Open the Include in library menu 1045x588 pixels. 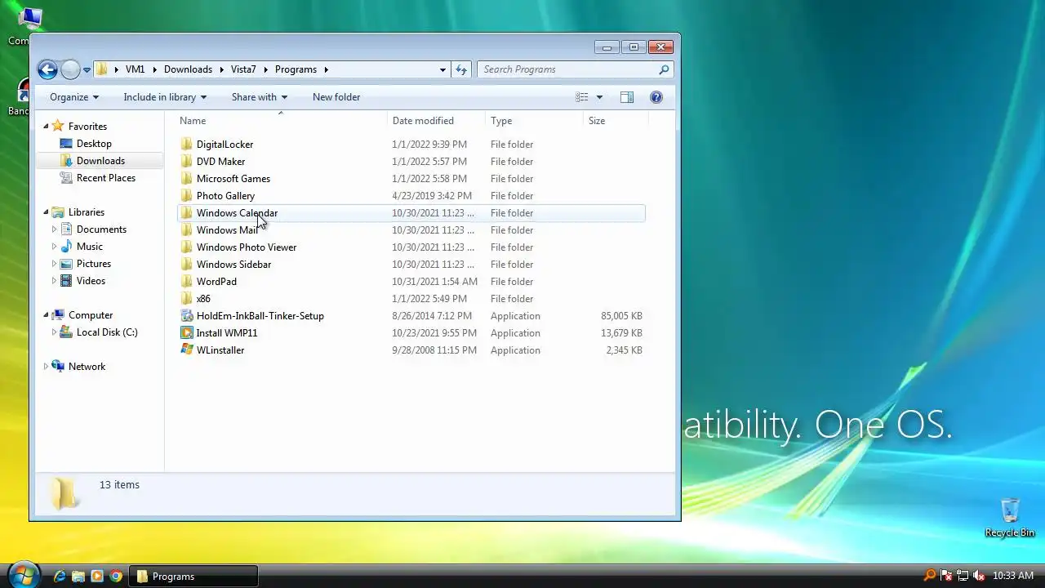[165, 97]
